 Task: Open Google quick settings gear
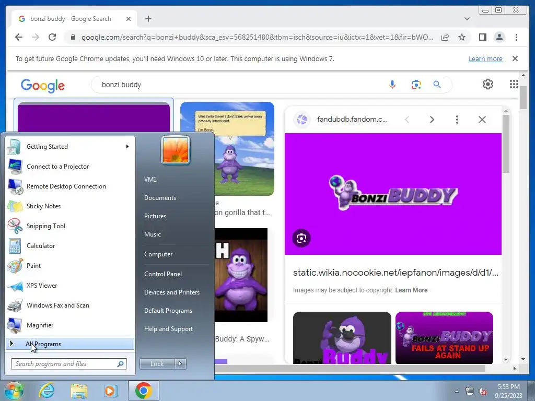tap(488, 84)
